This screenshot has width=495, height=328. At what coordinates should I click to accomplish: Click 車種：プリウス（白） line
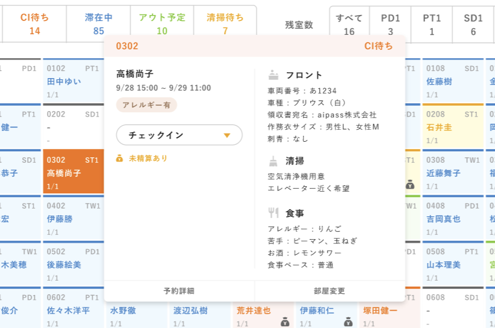[308, 103]
